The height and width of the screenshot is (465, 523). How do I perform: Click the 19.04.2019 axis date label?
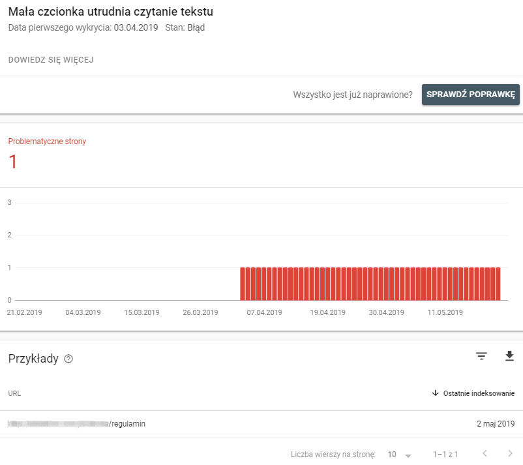click(327, 312)
